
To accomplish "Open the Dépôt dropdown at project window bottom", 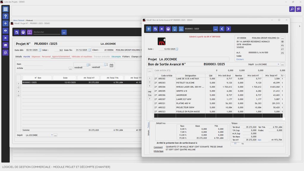I will tap(52, 135).
